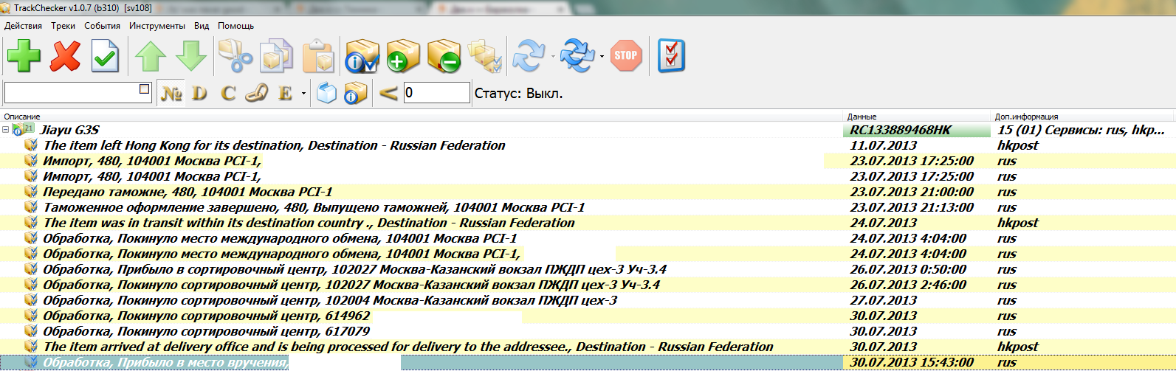Click the box with green minus icon

444,56
